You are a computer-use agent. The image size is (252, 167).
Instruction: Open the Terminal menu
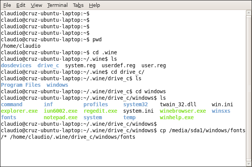[57, 5]
